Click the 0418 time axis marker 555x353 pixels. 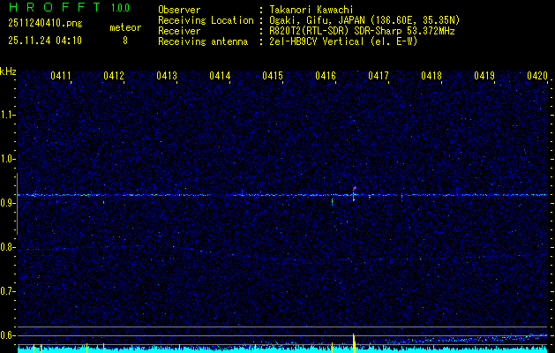click(x=431, y=76)
